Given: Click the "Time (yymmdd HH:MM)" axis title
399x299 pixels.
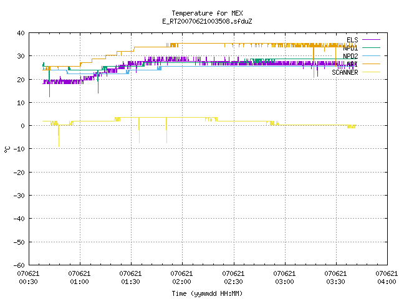Looking at the screenshot, I should coord(207,293).
